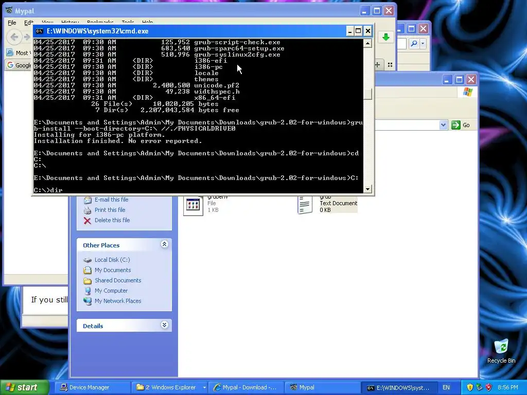Open the My Documents link

click(113, 270)
